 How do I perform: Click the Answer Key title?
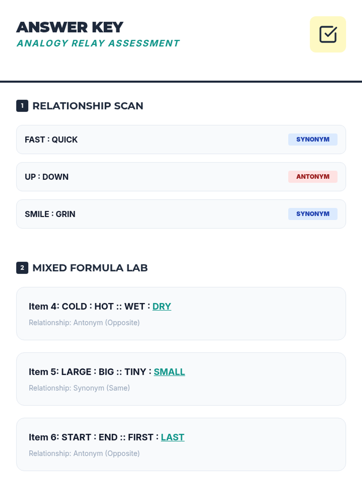coord(70,27)
